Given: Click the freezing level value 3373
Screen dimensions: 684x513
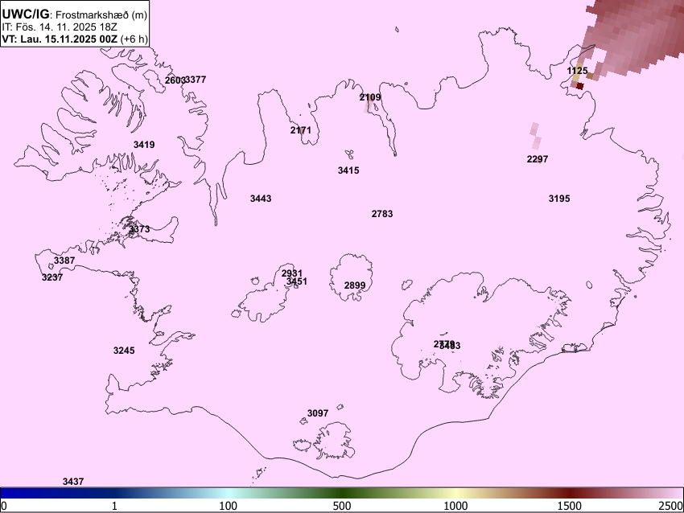Looking at the screenshot, I should pos(139,229).
